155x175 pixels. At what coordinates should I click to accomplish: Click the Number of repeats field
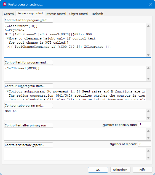coord(145,144)
